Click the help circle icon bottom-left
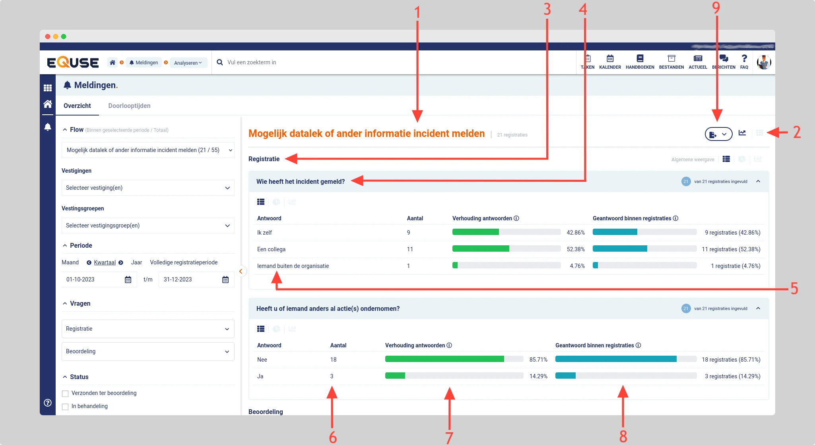Viewport: 815px width, 445px height. [48, 403]
